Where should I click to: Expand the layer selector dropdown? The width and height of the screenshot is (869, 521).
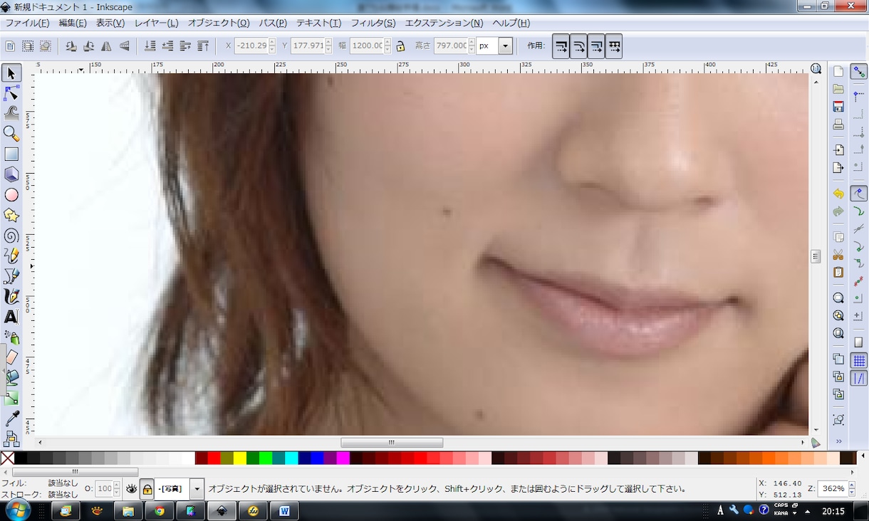(x=197, y=489)
